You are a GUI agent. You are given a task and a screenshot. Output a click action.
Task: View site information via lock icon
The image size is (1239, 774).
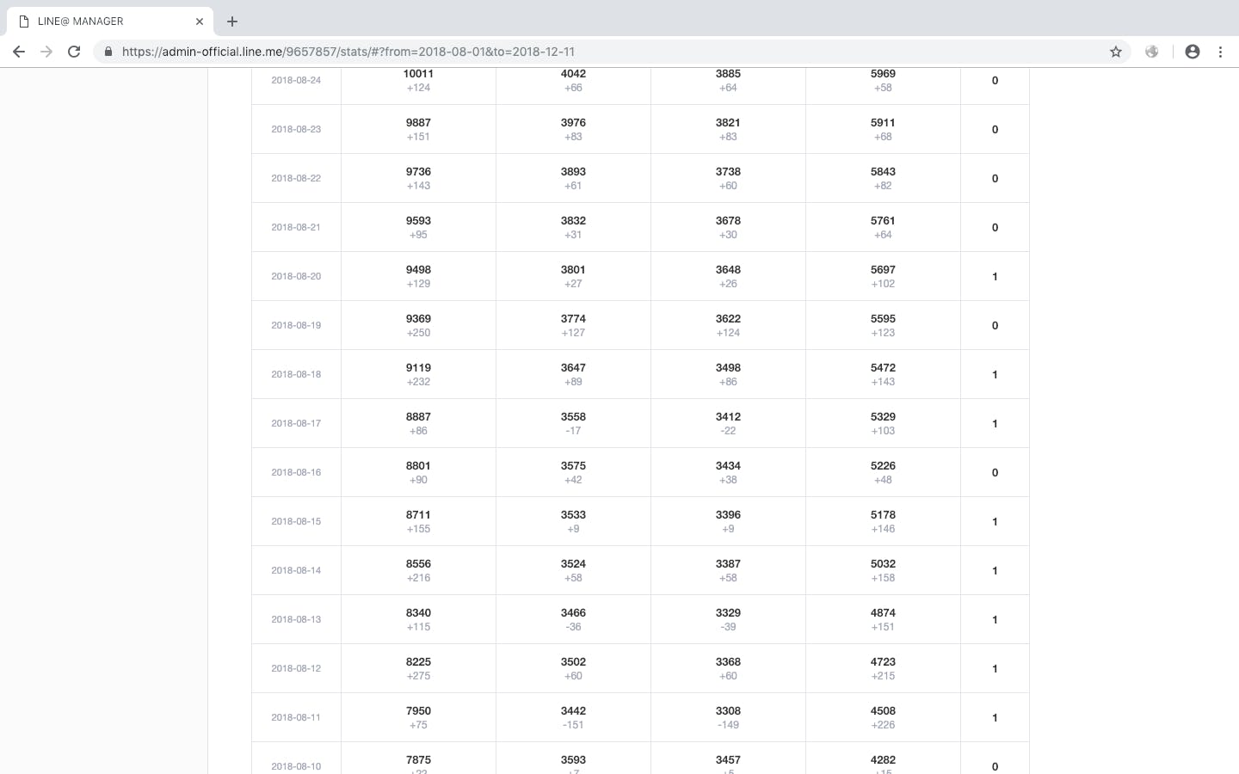pyautogui.click(x=108, y=52)
